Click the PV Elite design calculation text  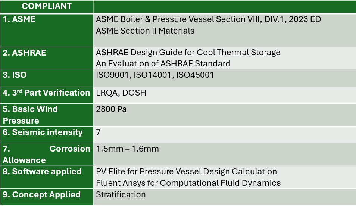pyautogui.click(x=187, y=171)
